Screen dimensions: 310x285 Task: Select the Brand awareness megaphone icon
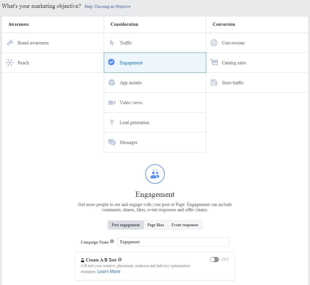[x=10, y=43]
